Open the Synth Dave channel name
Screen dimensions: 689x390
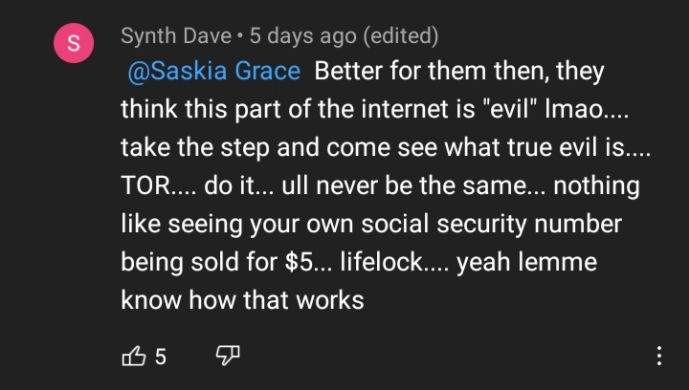tap(176, 36)
